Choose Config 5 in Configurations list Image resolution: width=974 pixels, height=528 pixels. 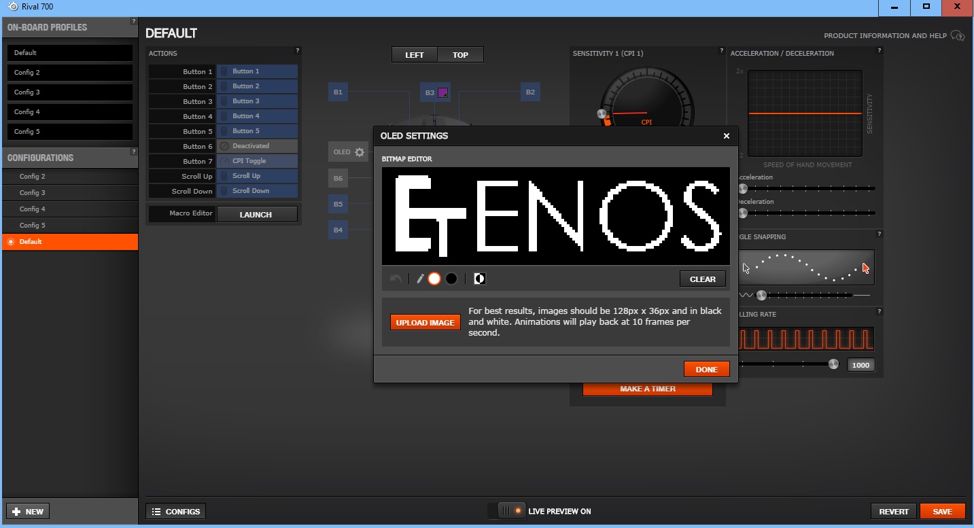coord(70,226)
